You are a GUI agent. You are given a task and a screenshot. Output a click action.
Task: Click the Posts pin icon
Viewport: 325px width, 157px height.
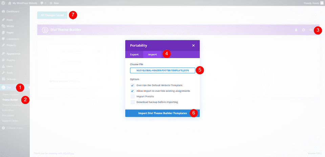[3, 20]
